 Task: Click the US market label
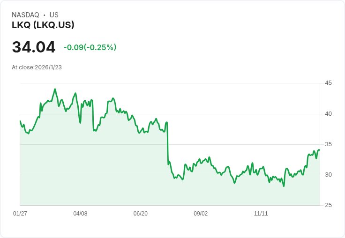(54, 15)
